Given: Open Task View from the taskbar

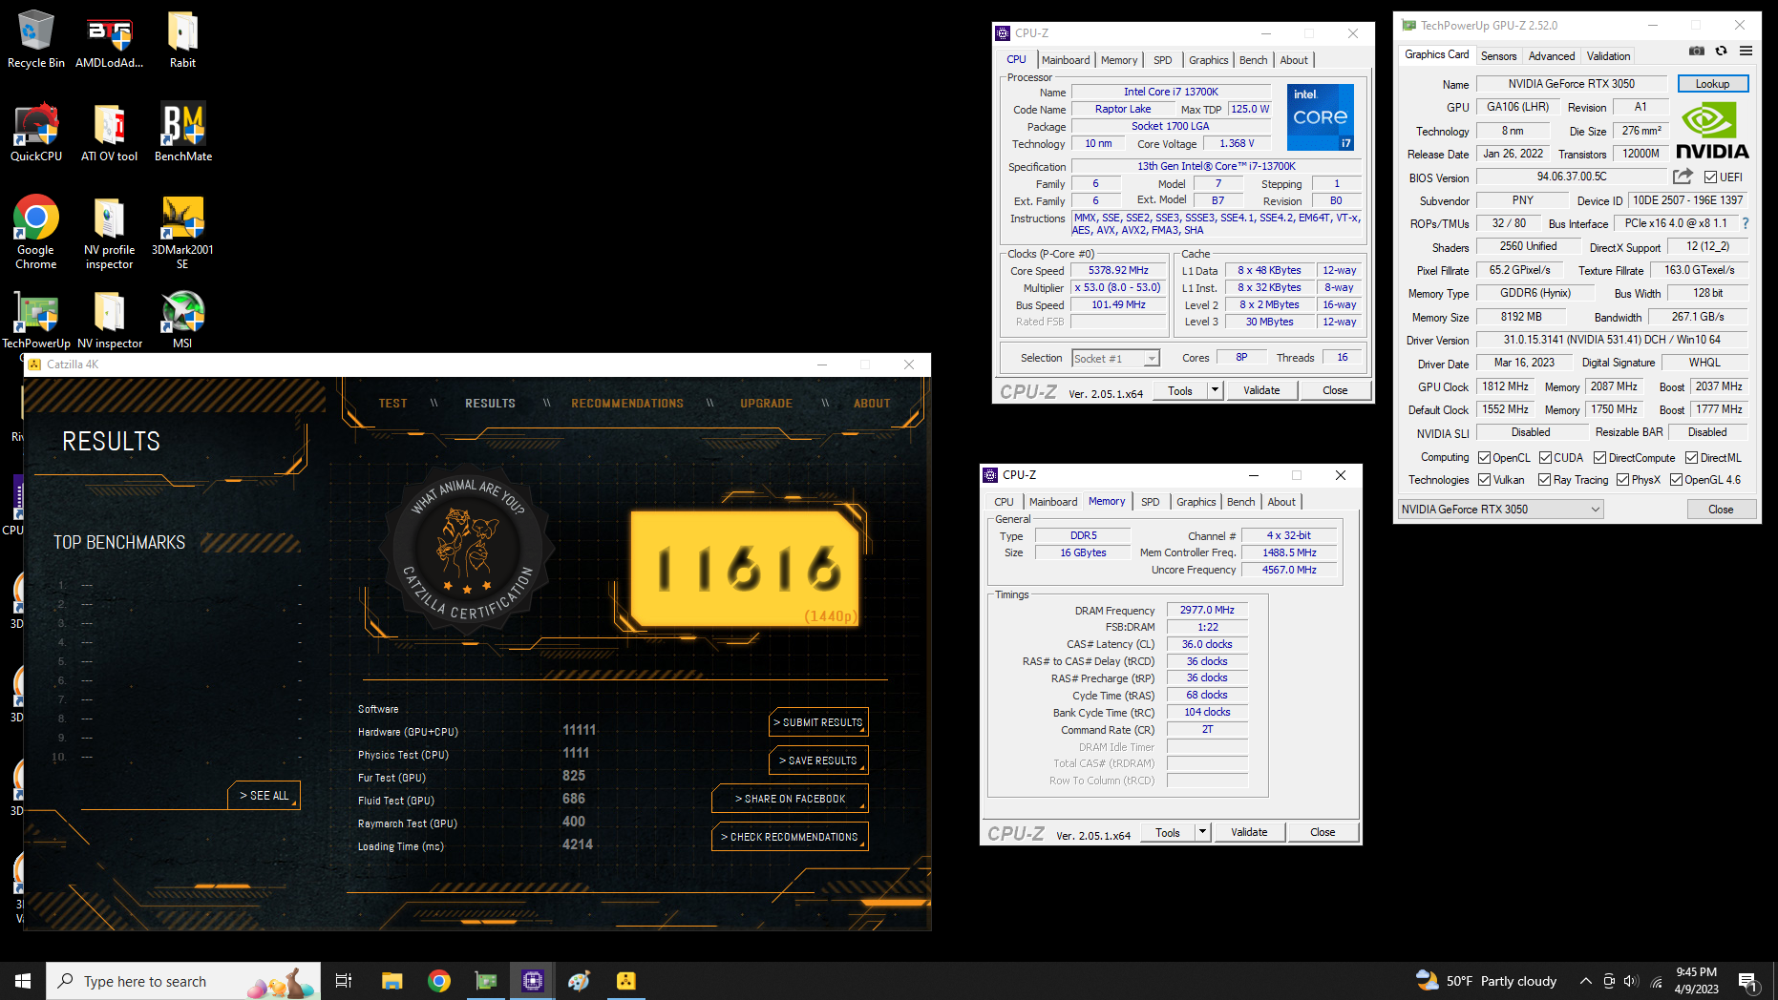Looking at the screenshot, I should click(x=344, y=981).
